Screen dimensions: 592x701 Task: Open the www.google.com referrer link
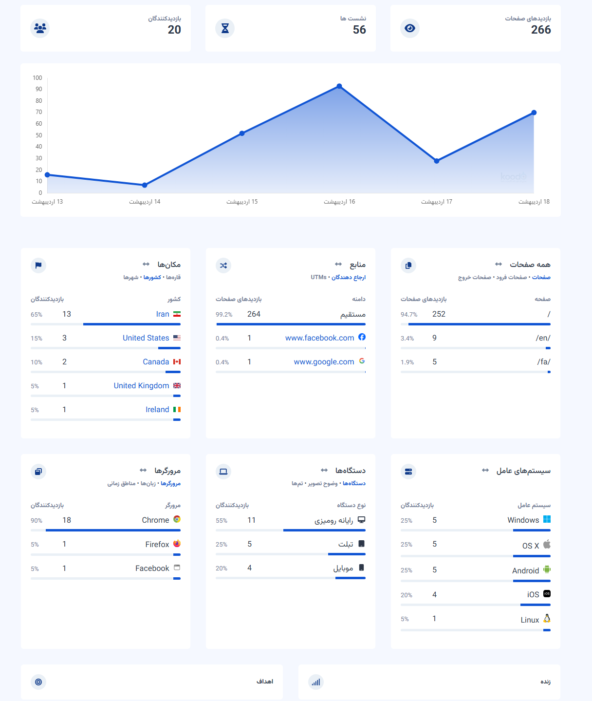[x=324, y=362]
